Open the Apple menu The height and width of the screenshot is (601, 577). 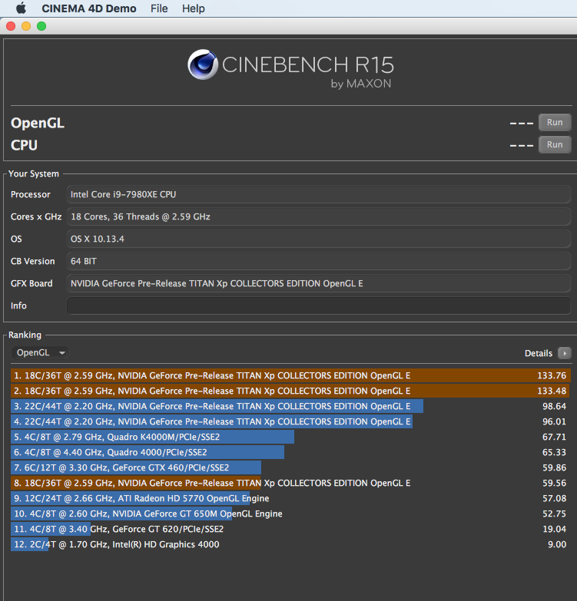pos(21,8)
